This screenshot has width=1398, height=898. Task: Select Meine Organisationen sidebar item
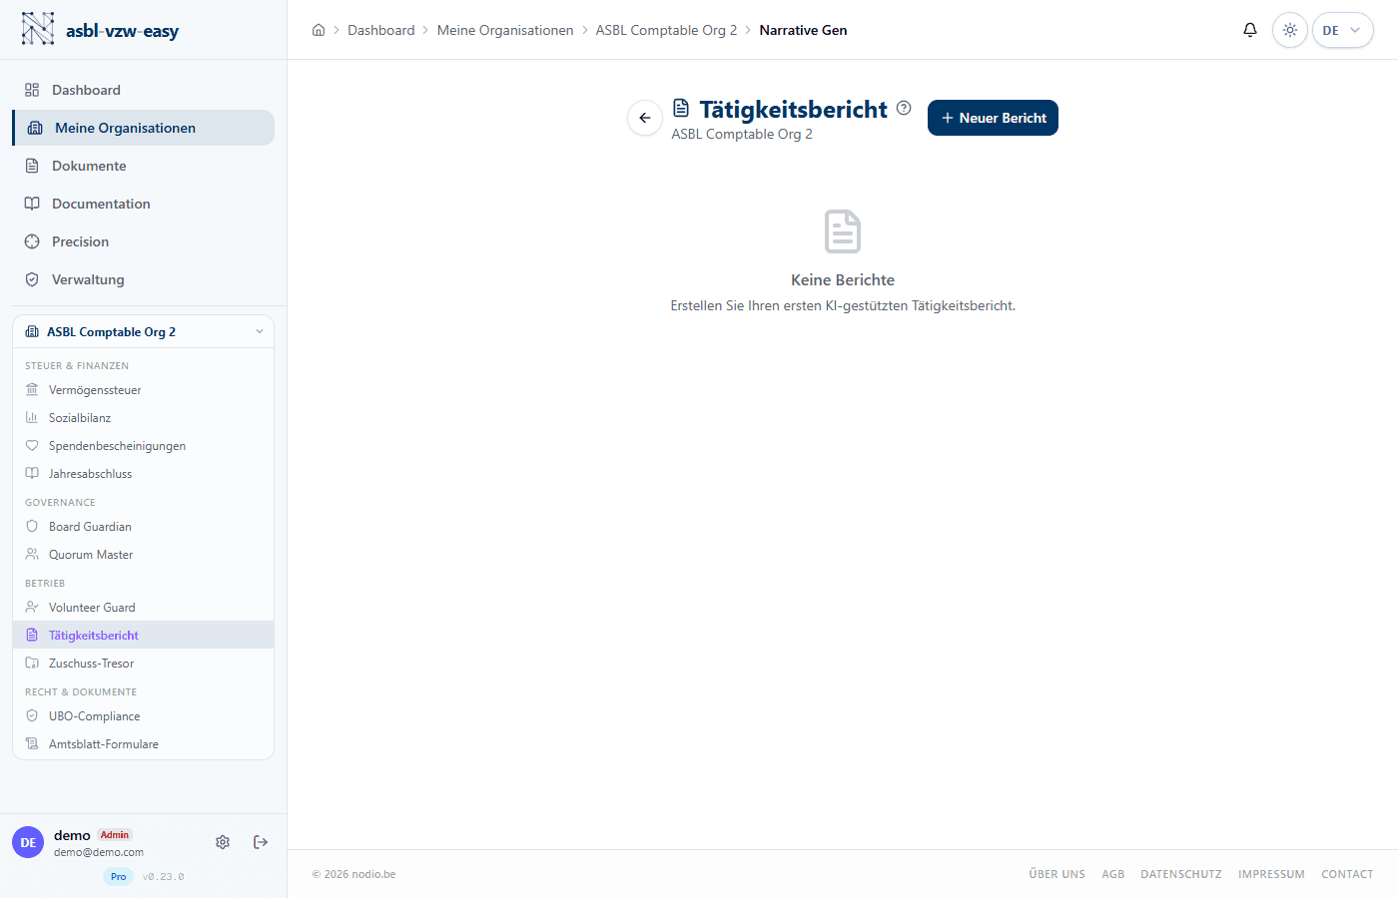(x=143, y=128)
